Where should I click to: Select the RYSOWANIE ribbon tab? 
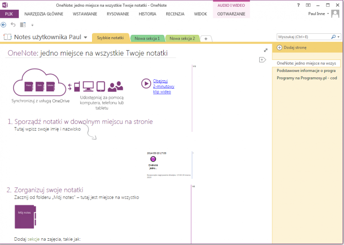[118, 14]
